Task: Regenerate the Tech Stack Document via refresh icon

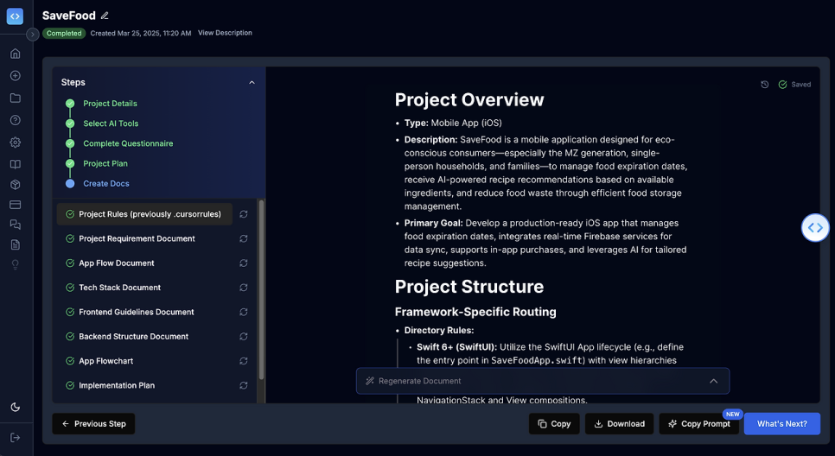Action: click(244, 288)
